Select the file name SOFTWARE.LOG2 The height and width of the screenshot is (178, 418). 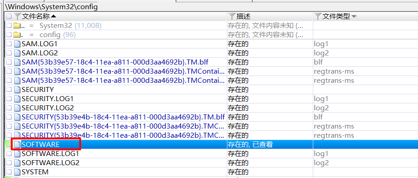click(x=51, y=162)
